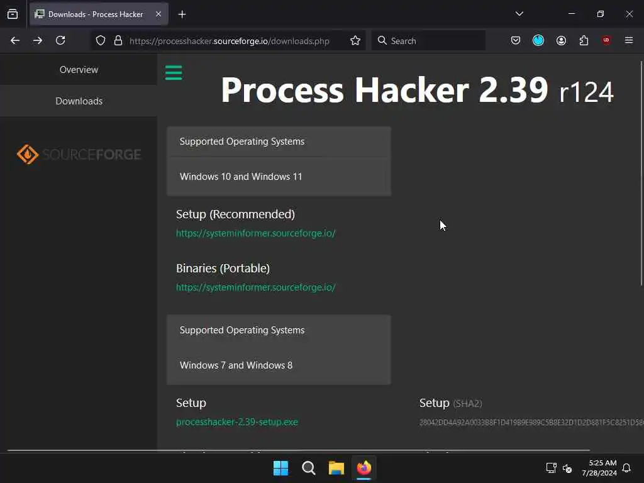The height and width of the screenshot is (483, 644).
Task: Open Windows taskbar search
Action: 308,468
